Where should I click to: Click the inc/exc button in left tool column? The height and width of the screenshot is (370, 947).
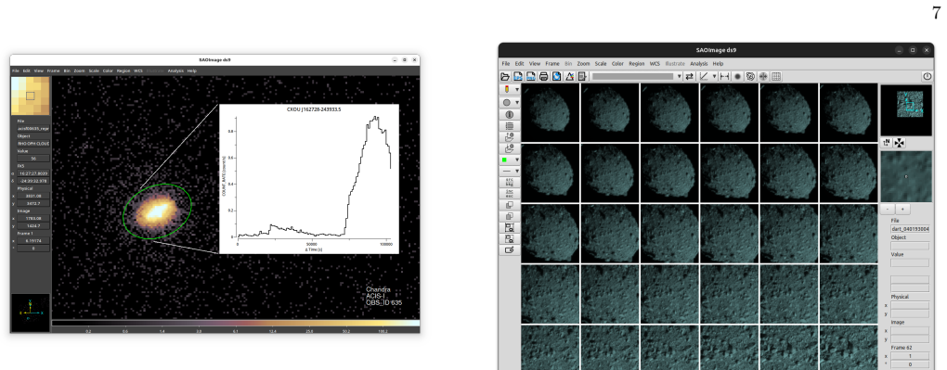click(x=509, y=193)
